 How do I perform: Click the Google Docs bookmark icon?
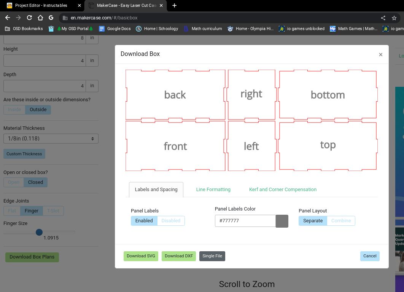point(101,29)
